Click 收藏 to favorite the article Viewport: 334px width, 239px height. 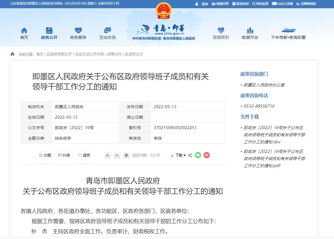click(45, 155)
